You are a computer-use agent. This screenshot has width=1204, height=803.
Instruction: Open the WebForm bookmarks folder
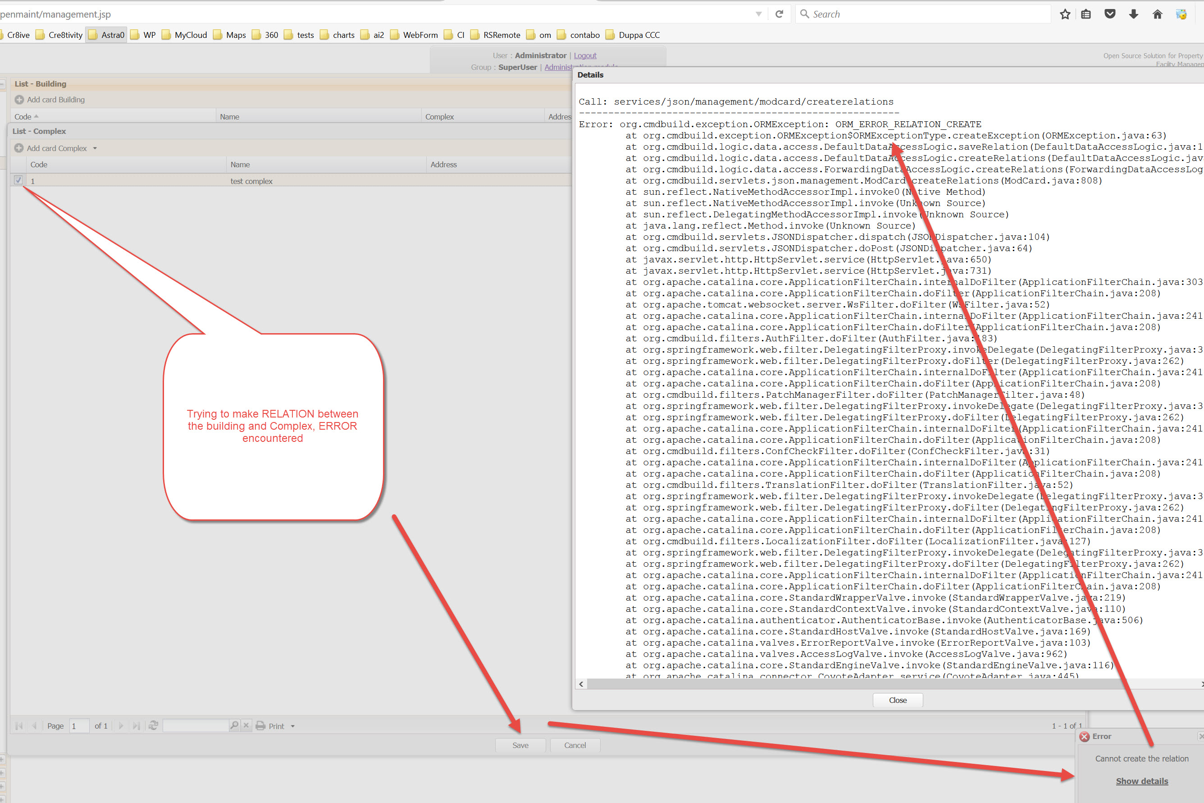pyautogui.click(x=414, y=35)
